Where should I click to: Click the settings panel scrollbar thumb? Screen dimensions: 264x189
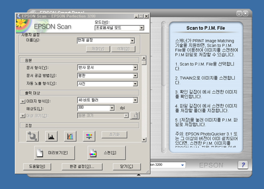[144, 63]
